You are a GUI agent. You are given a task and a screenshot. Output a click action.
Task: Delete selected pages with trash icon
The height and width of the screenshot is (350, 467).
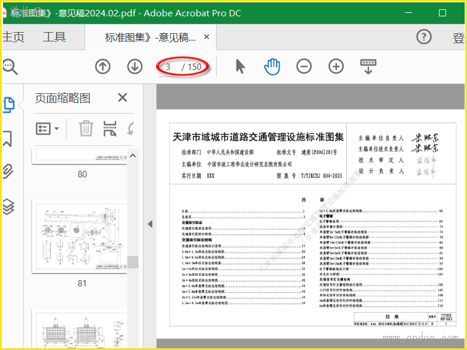tap(86, 128)
